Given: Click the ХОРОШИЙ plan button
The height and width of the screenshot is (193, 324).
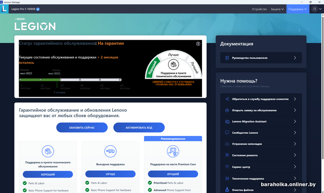Looking at the screenshot, I should [x=48, y=174].
